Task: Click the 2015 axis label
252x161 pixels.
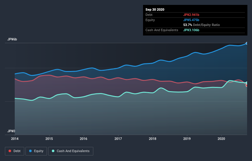Action: coord(49,139)
